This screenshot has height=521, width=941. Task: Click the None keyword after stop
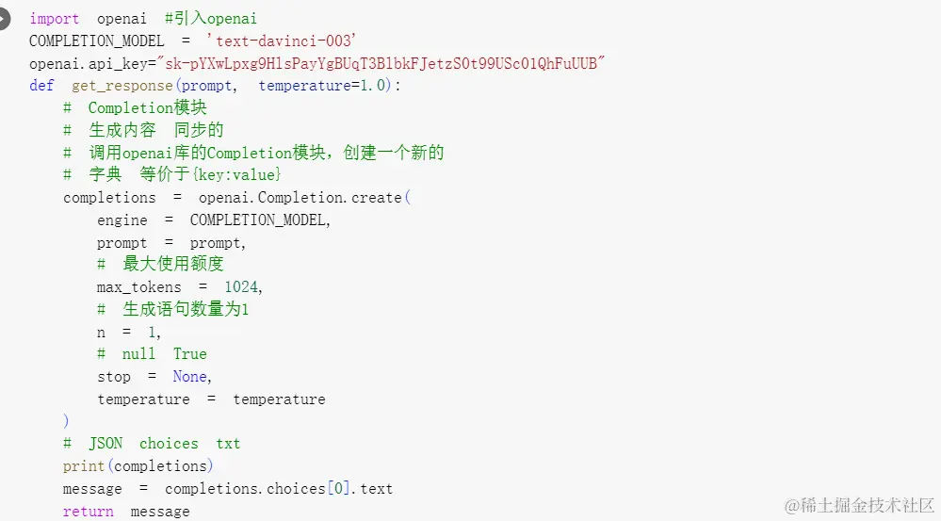189,377
